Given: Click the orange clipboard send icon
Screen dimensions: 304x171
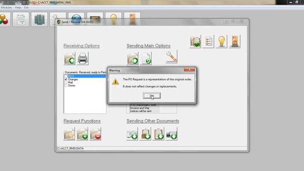Looking at the screenshot, I should 145,134.
